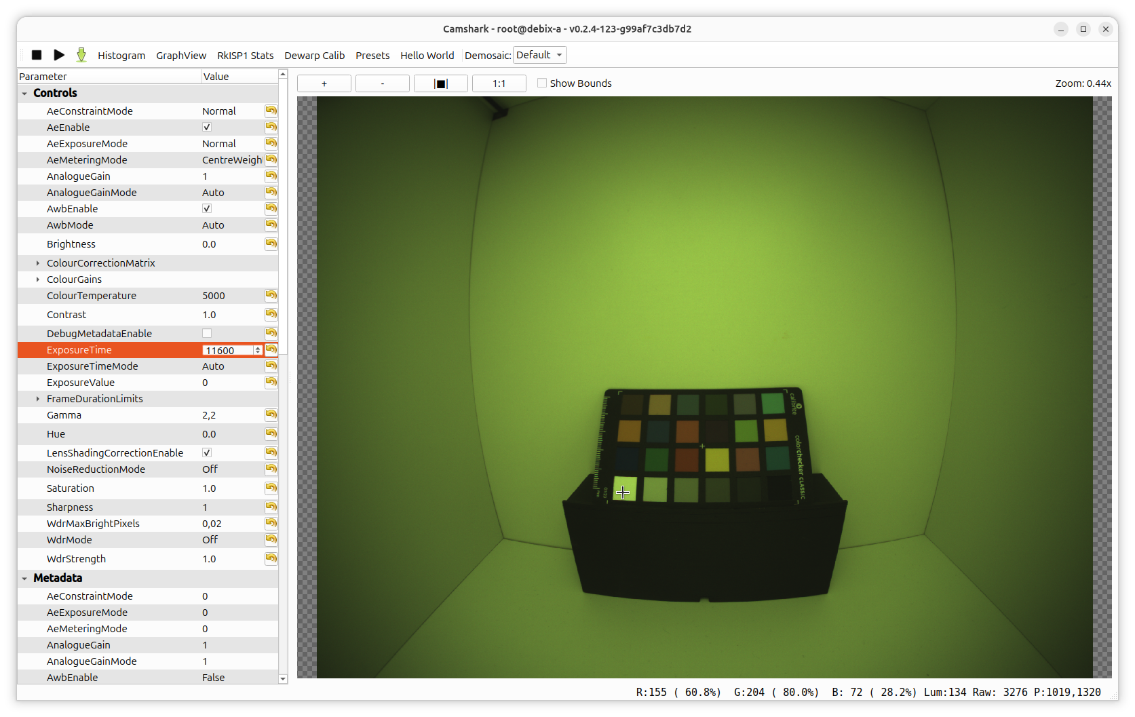Enable the Show Bounds checkbox
The image size is (1135, 717).
[x=542, y=83]
